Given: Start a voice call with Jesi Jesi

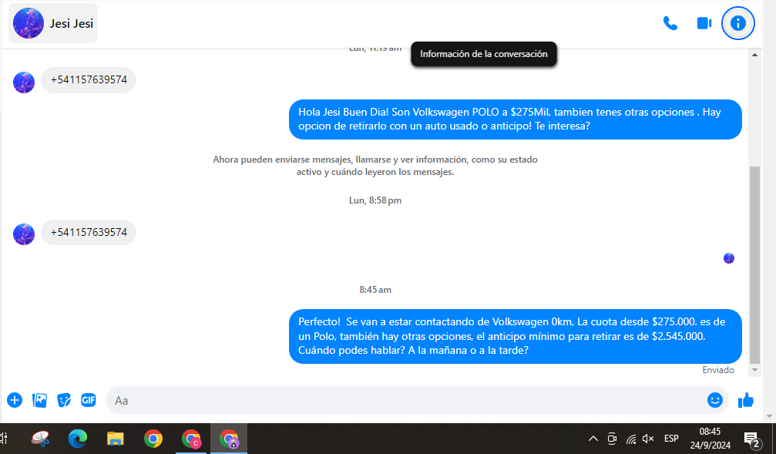Looking at the screenshot, I should pyautogui.click(x=670, y=23).
